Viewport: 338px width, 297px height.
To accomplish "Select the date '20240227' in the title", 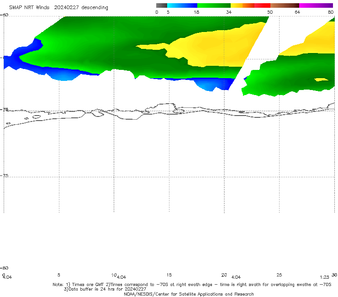I will click(x=66, y=7).
